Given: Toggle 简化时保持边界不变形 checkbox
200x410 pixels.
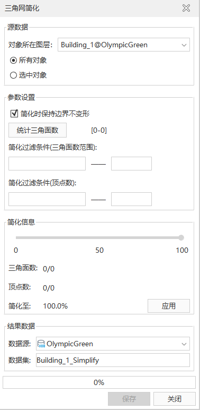Looking at the screenshot, I should click(14, 114).
